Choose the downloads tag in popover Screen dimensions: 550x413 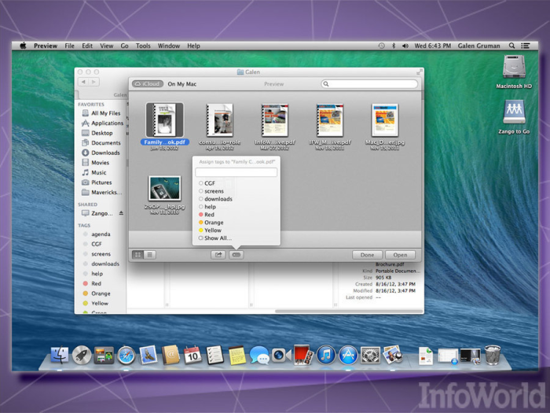[215, 199]
